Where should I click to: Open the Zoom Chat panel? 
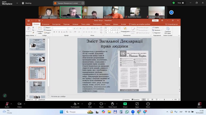point(90,104)
